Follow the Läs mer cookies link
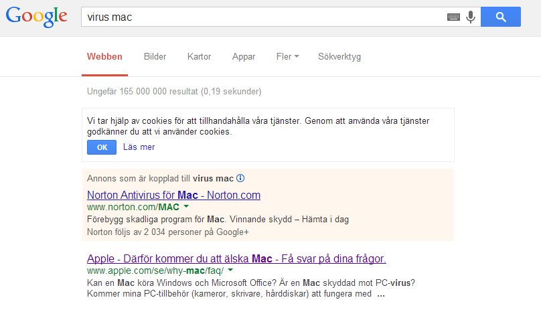The width and height of the screenshot is (541, 314). coord(139,147)
